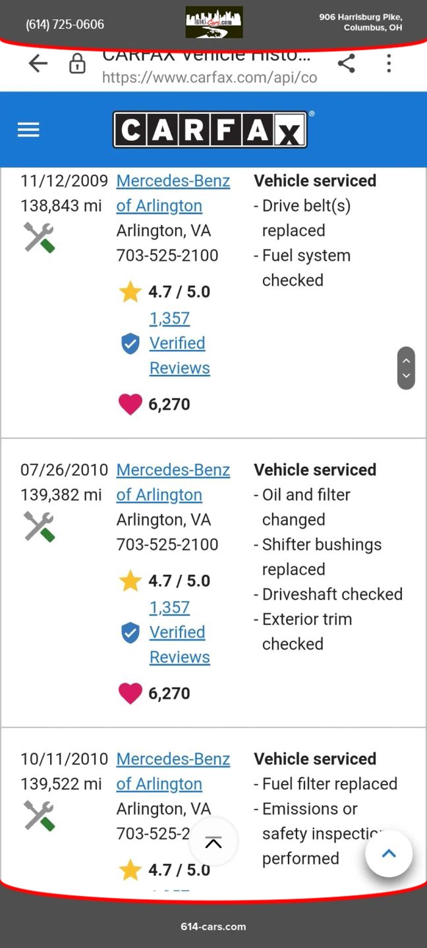Open the three-dot browser overflow menu

pos(389,63)
